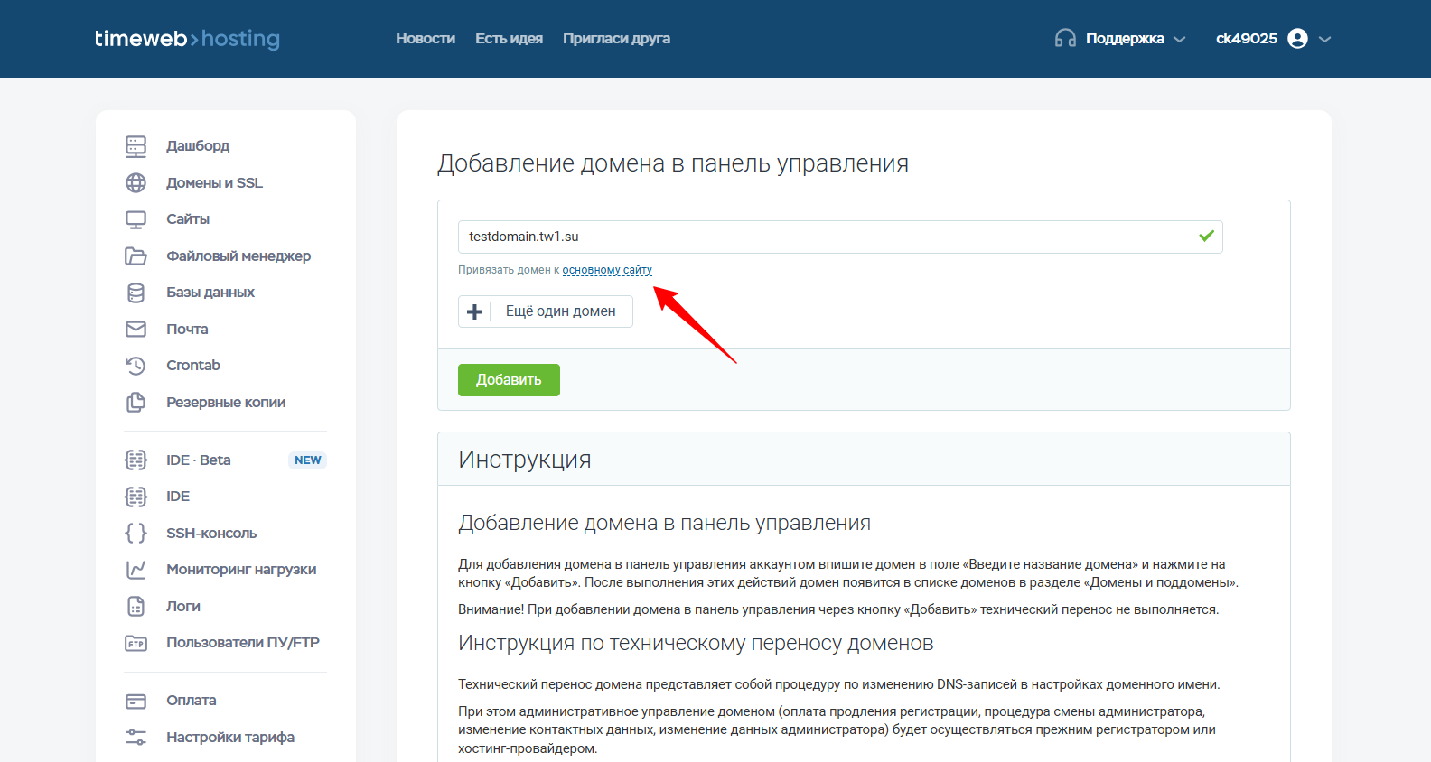This screenshot has height=762, width=1431.
Task: Click the timeweb hosting logo
Action: pos(187,38)
